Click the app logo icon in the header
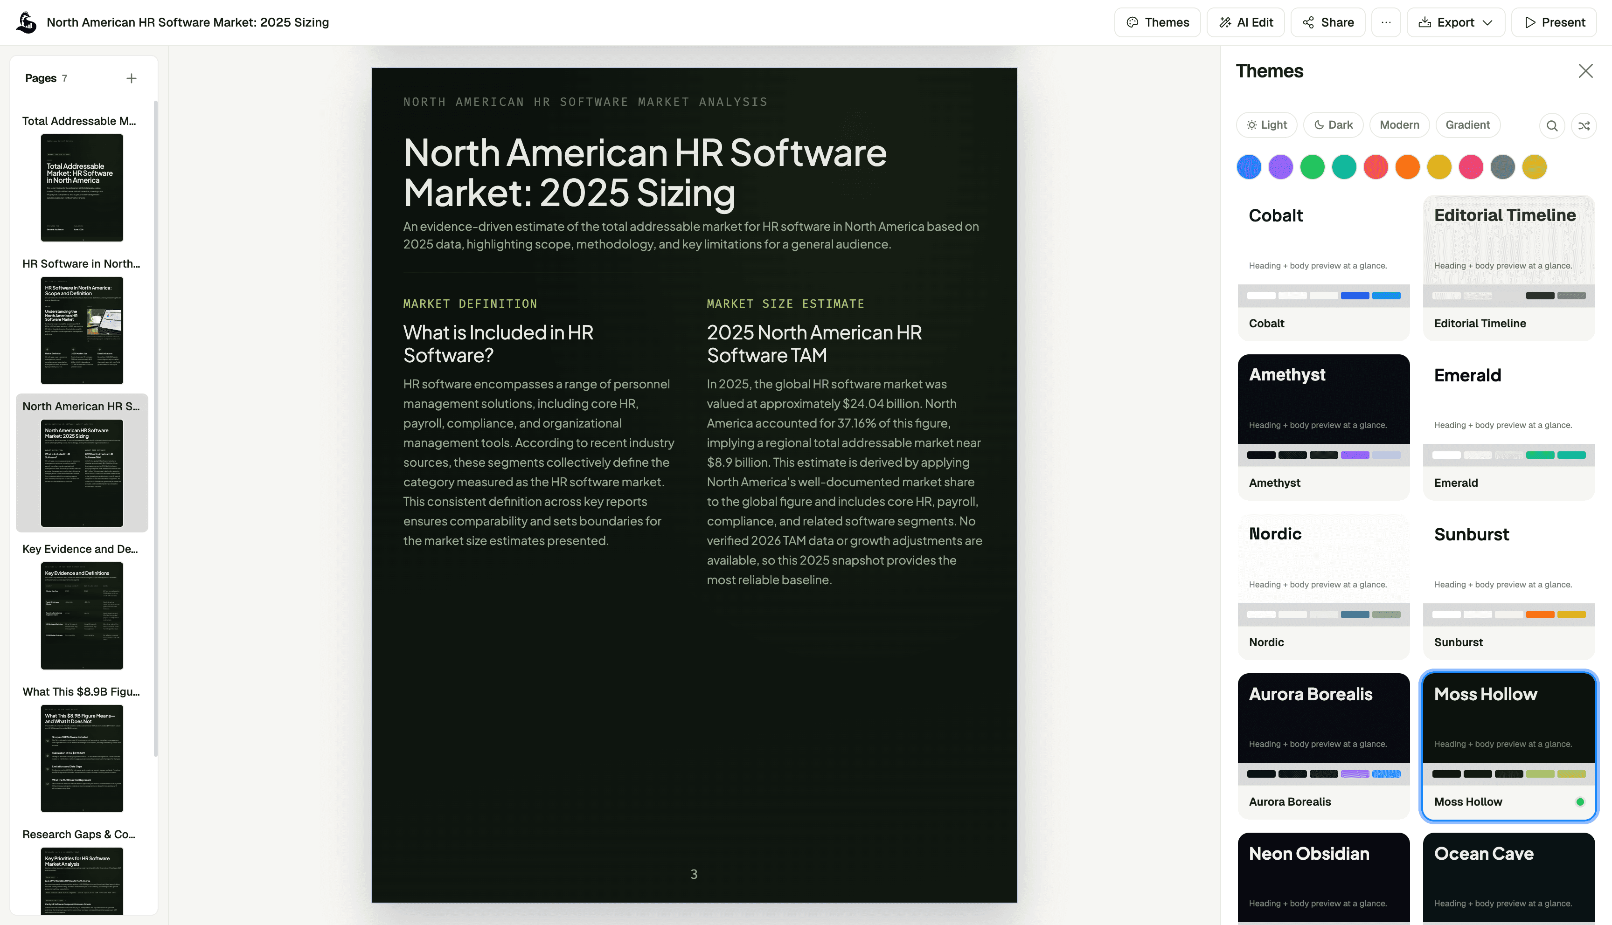Image resolution: width=1612 pixels, height=925 pixels. [26, 22]
